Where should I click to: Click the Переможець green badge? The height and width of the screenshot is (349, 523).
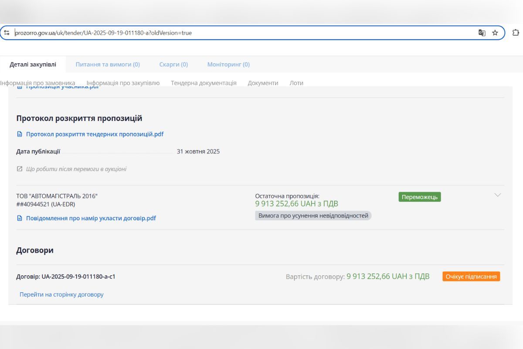pos(419,197)
